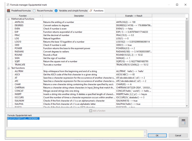Select the EXP function
The image size is (192, 141).
coord(16,32)
